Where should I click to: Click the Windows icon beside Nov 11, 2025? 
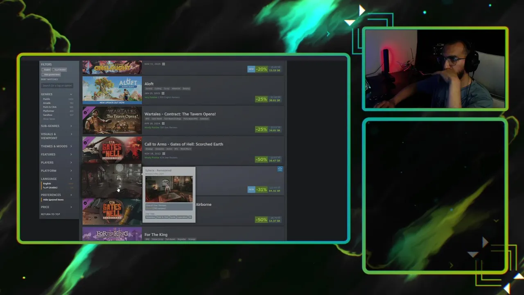click(163, 64)
